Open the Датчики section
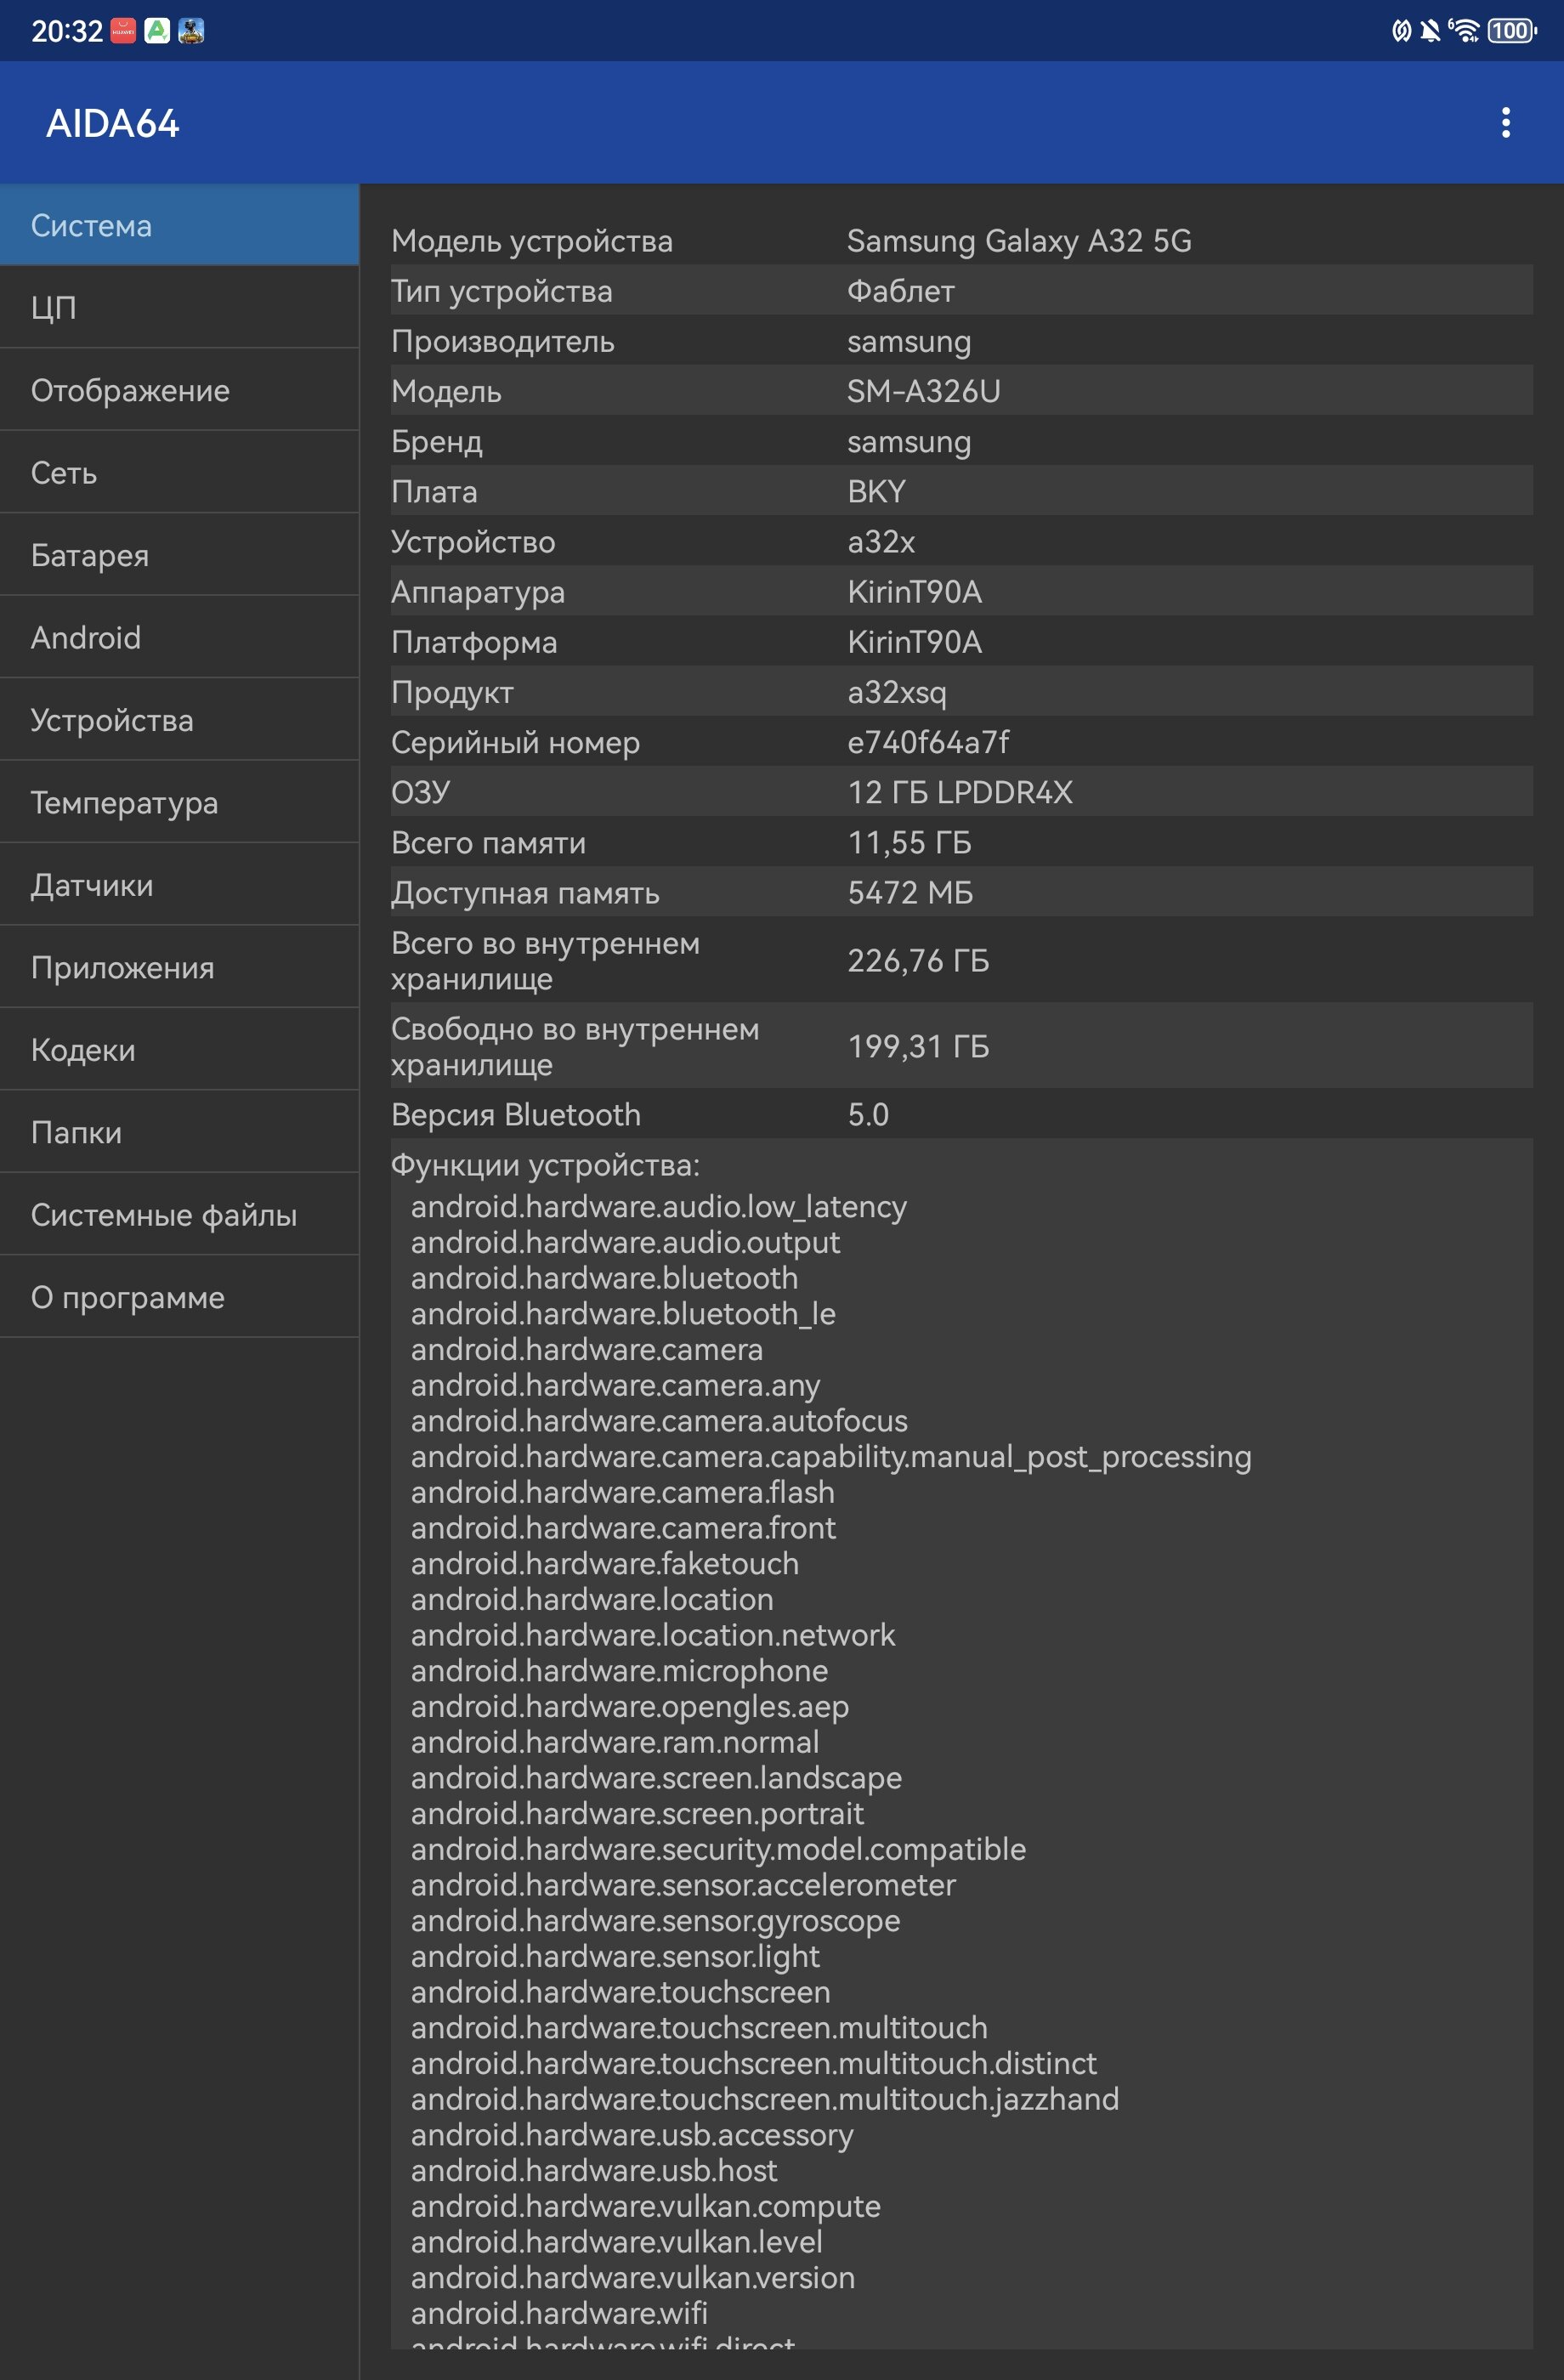Screen dimensions: 1564x2380 click(180, 885)
